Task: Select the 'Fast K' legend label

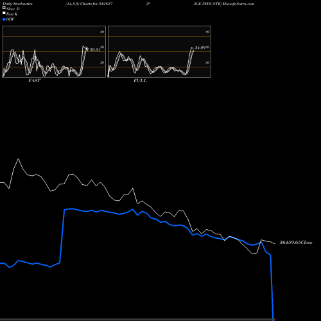Action: tap(12, 14)
